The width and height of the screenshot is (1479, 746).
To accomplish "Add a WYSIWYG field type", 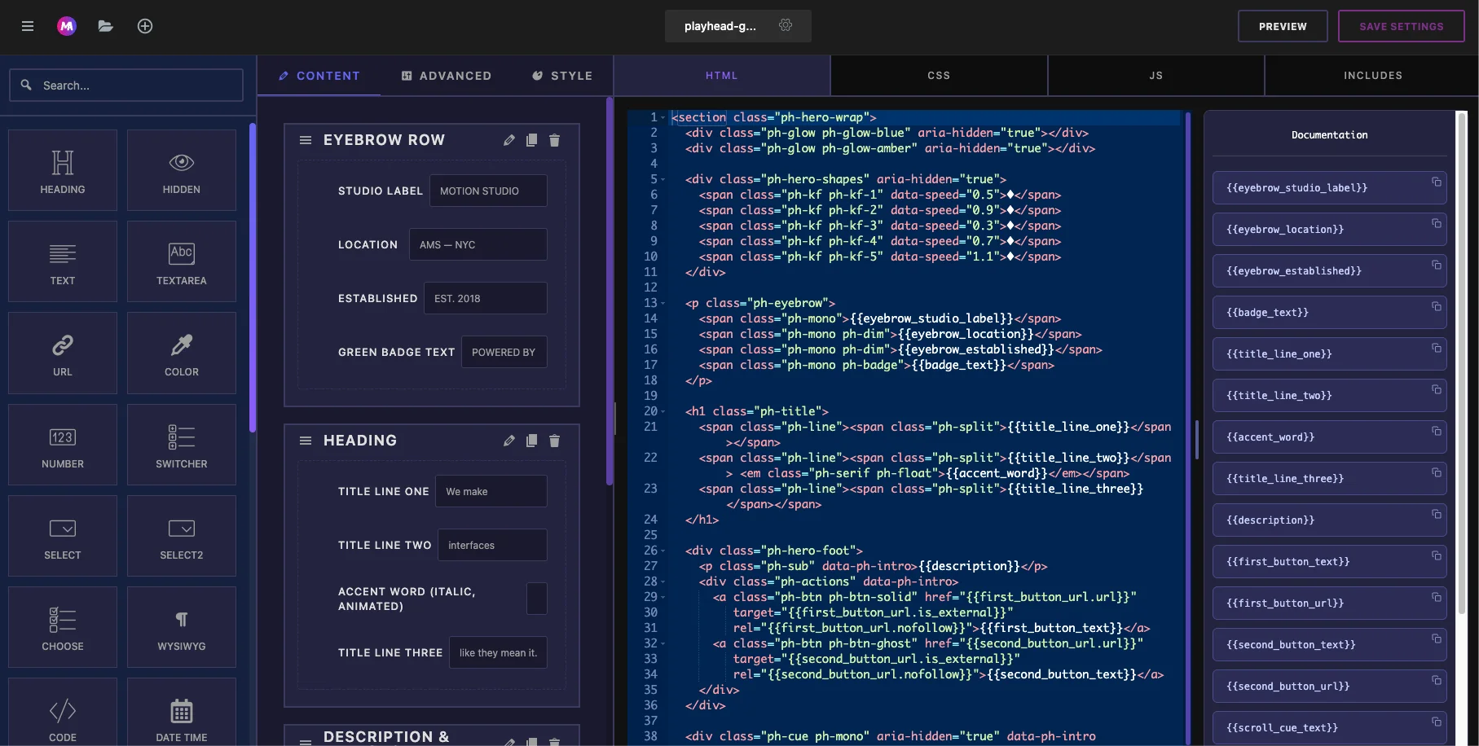I will (x=182, y=627).
